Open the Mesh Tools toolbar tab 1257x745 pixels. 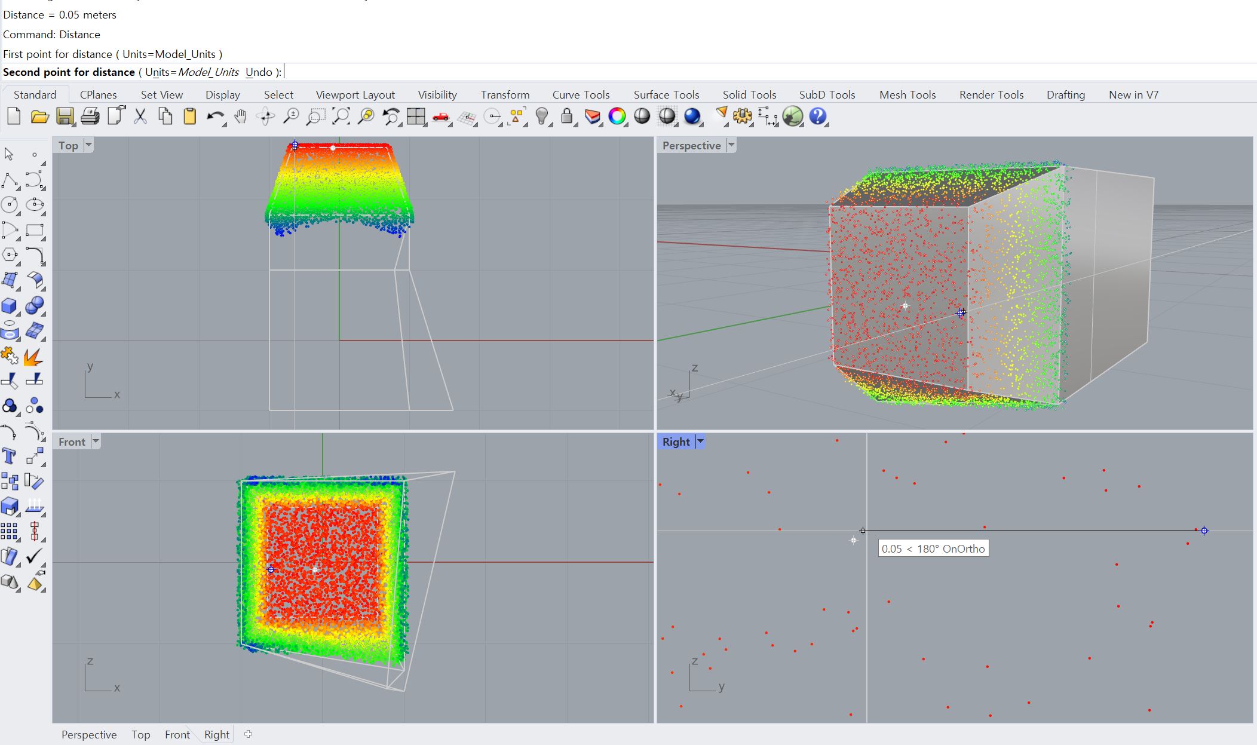[x=908, y=94]
